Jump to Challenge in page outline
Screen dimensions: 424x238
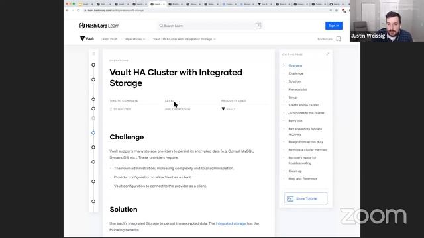coord(296,73)
